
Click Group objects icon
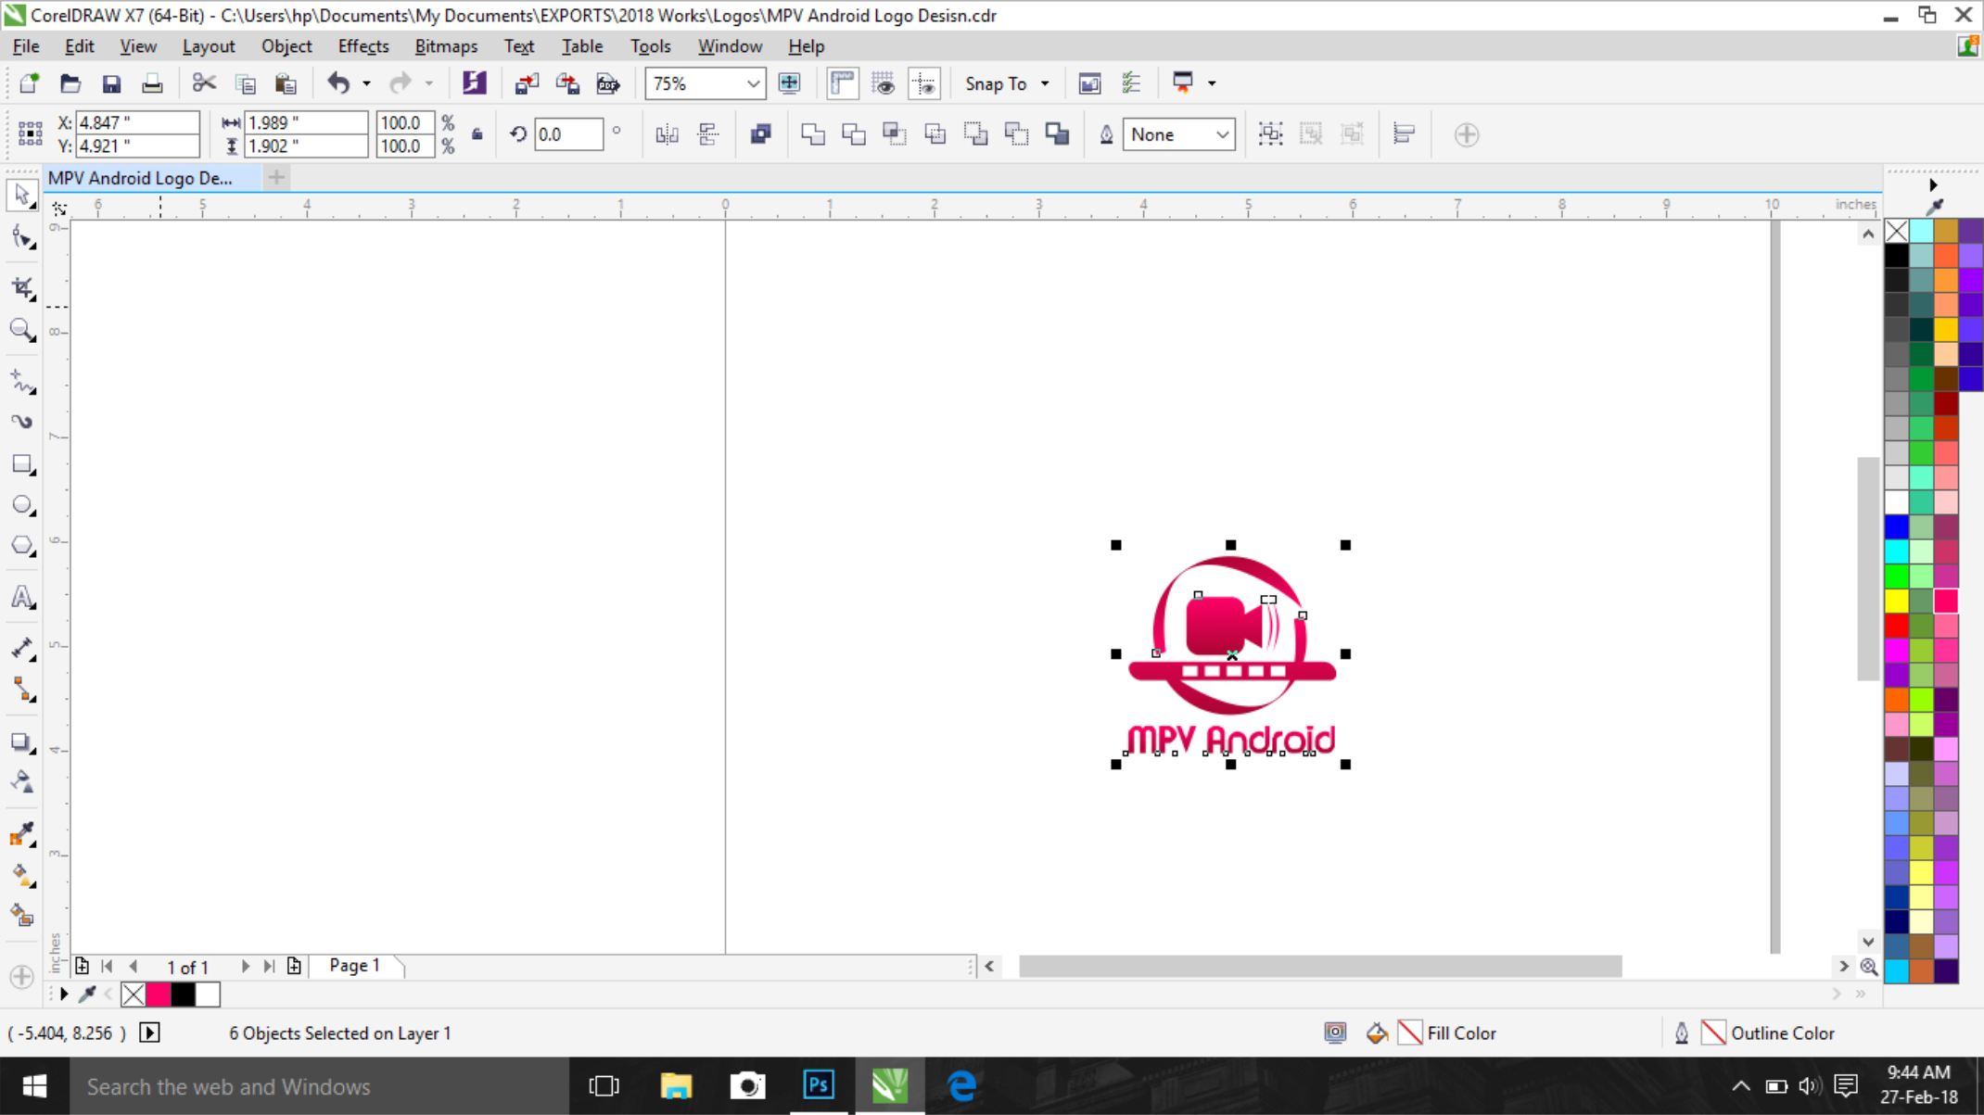[x=1270, y=134]
